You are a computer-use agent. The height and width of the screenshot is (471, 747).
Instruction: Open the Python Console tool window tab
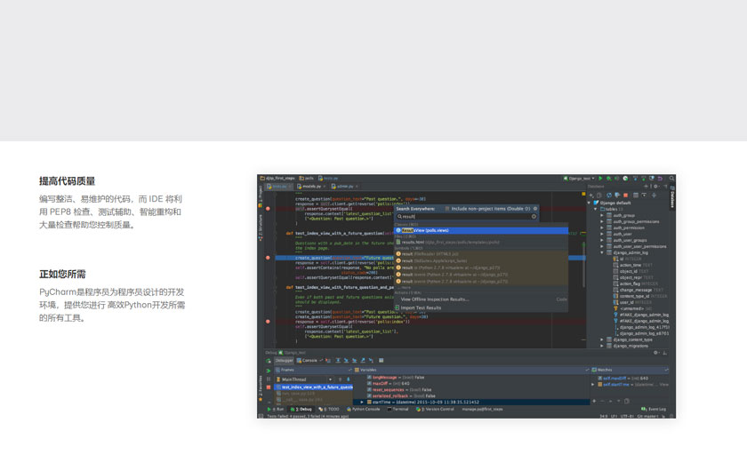[364, 409]
